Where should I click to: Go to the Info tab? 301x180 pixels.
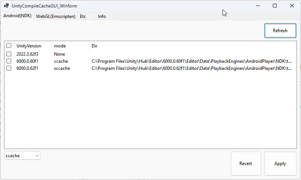102,16
